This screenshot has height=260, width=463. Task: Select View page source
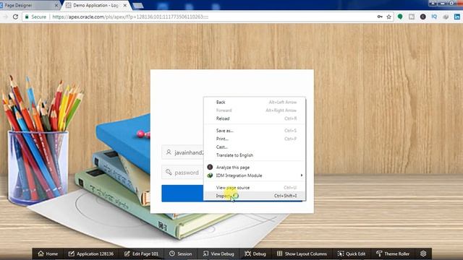click(254, 188)
